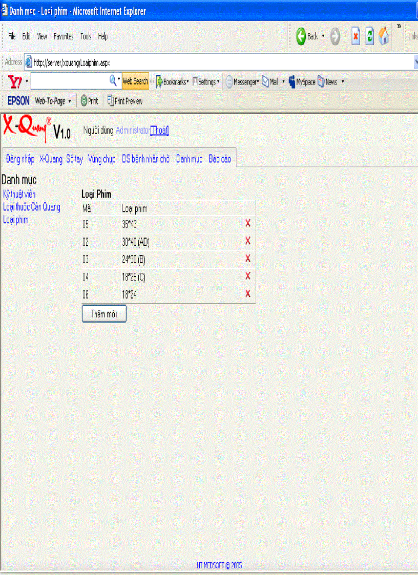Viewport: 418px width, 575px height.
Task: Open the address bar dropdown arrow
Action: (415, 62)
